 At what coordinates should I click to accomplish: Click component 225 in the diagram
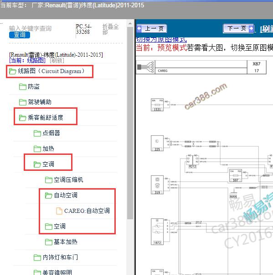[157, 143]
